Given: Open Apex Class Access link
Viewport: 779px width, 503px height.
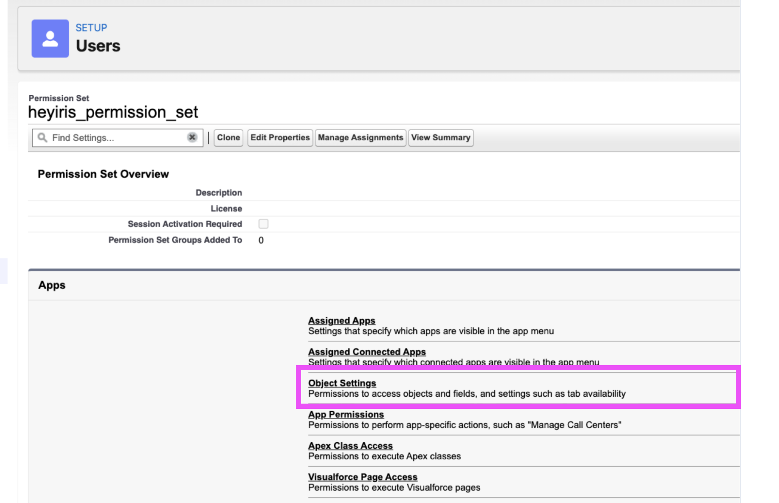Looking at the screenshot, I should 350,445.
